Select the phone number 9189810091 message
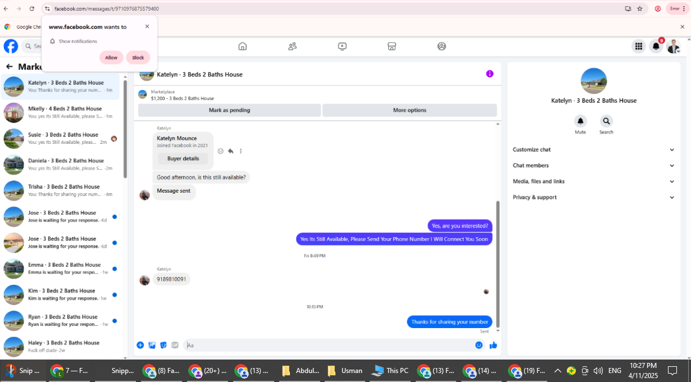 (x=171, y=279)
